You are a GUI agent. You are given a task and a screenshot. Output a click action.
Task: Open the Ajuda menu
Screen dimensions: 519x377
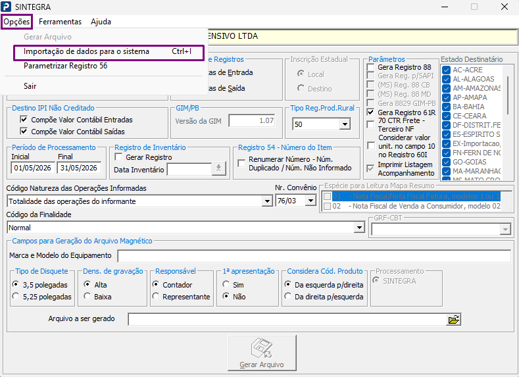pos(101,22)
